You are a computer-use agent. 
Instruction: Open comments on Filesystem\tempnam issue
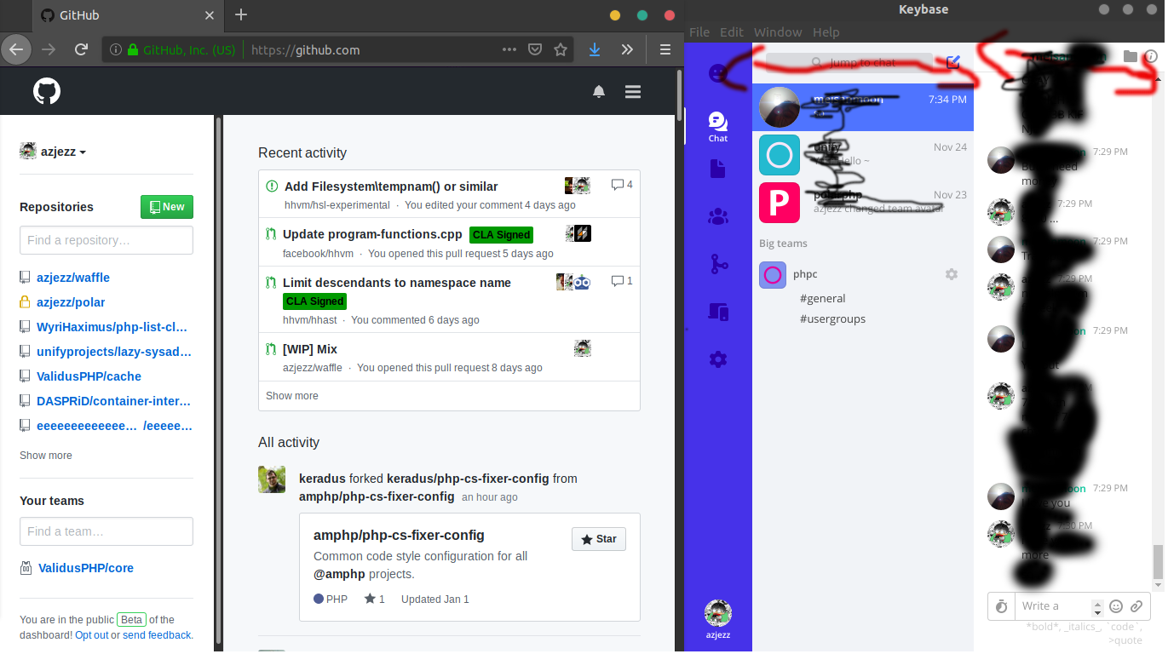(622, 184)
